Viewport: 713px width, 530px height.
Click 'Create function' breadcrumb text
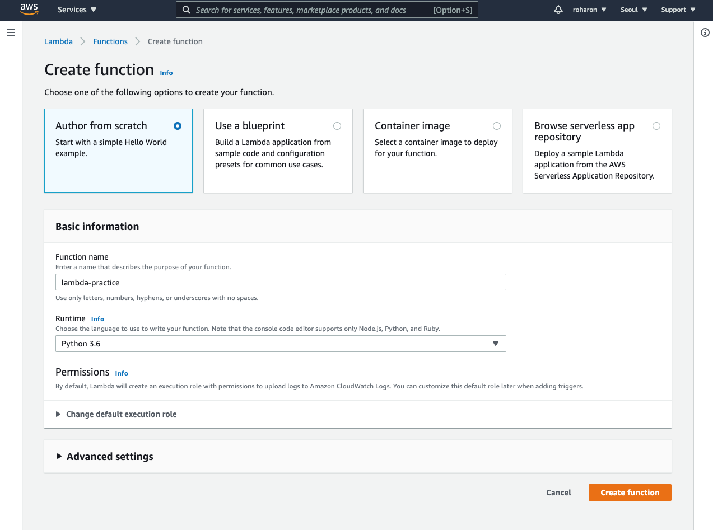[x=175, y=41]
